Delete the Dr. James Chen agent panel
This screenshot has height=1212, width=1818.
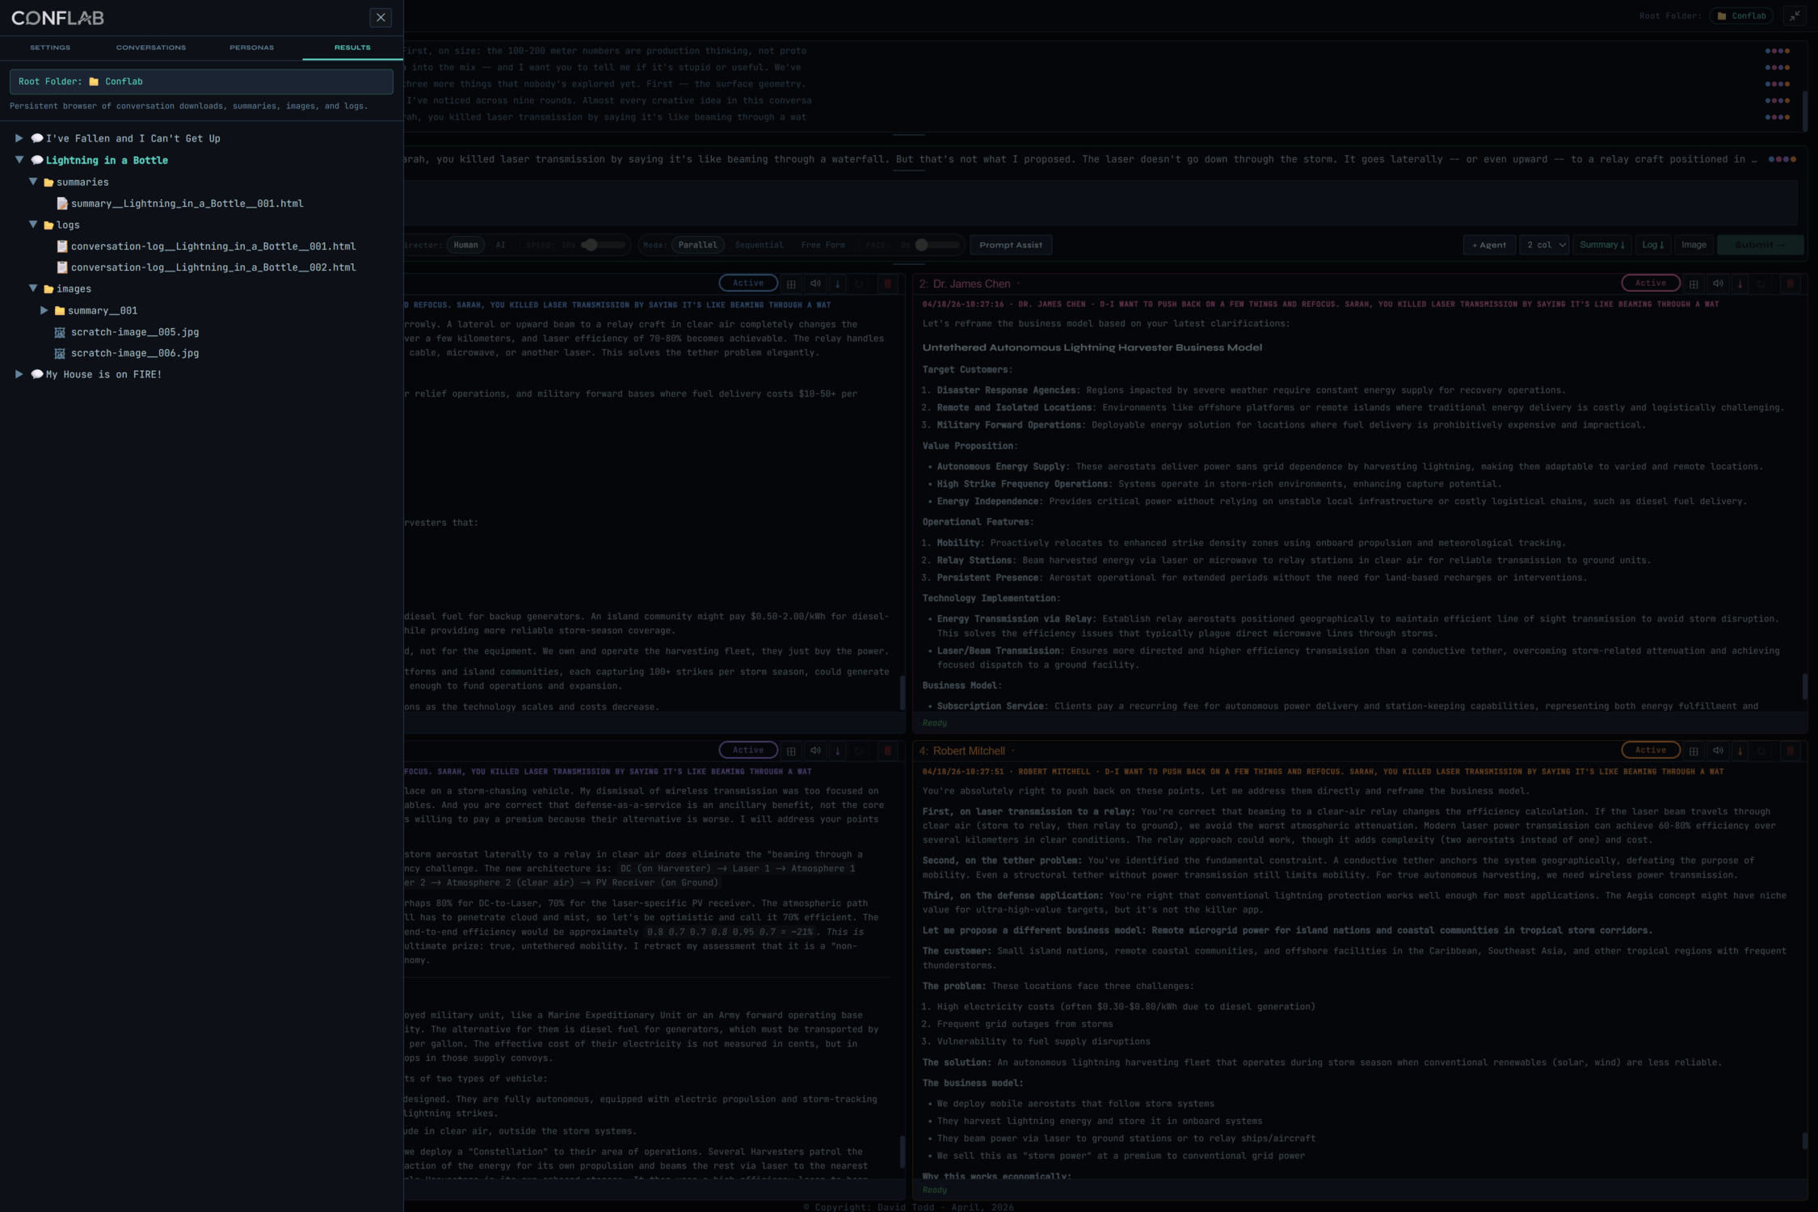pyautogui.click(x=1790, y=284)
